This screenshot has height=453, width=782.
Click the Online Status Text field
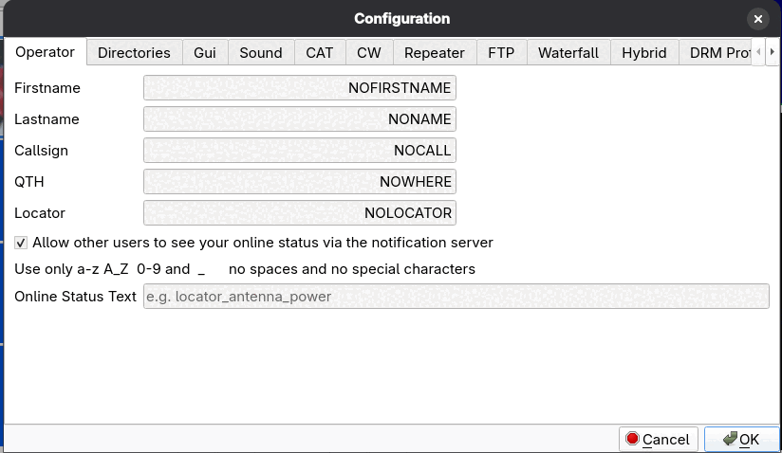tap(456, 297)
